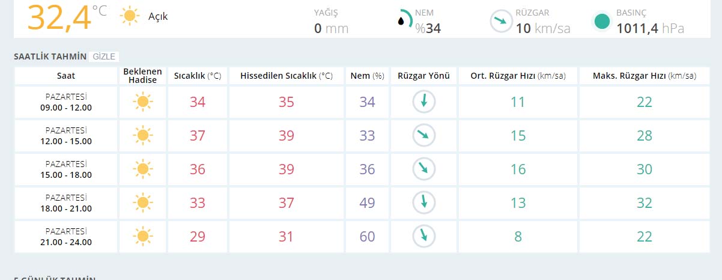Select the Pazartesi 12.00 - 15.00 time cell
The height and width of the screenshot is (280, 722).
point(66,136)
